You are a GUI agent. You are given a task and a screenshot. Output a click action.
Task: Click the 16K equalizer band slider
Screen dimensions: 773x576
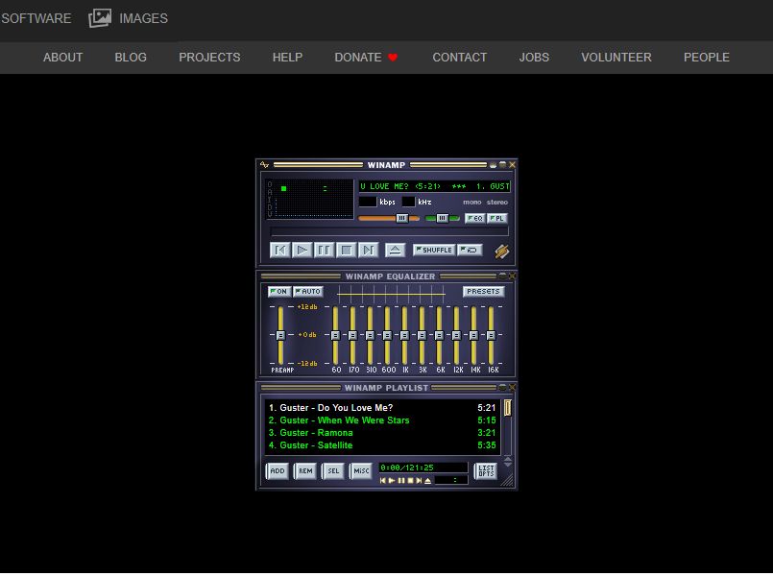click(491, 336)
